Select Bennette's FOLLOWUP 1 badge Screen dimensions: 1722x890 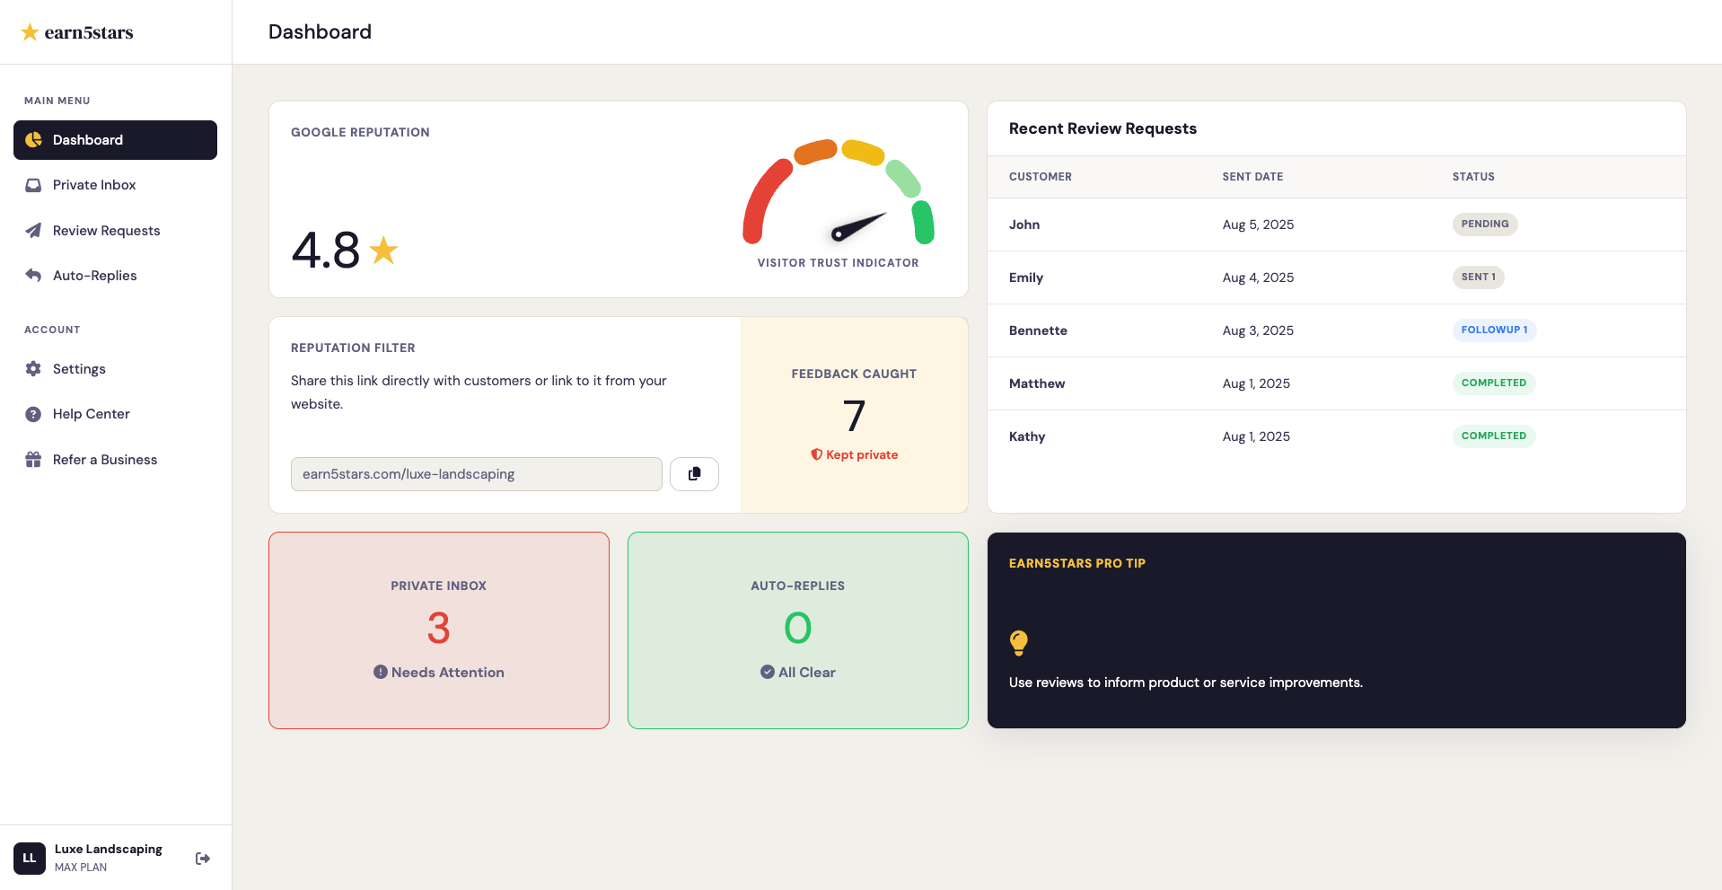tap(1494, 330)
